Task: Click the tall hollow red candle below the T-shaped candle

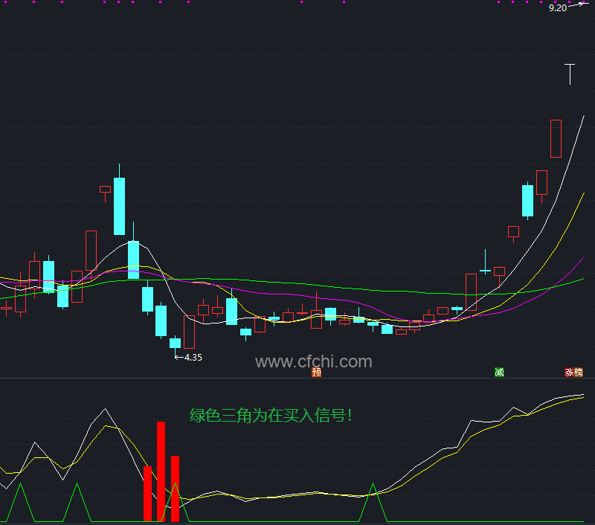Action: coord(556,138)
